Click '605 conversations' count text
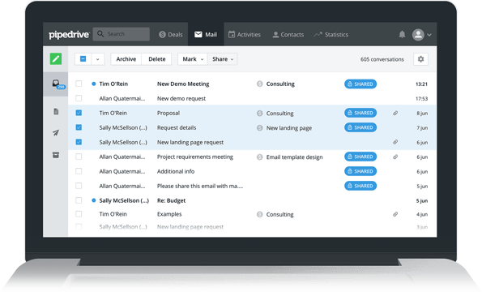482x292 pixels. (x=382, y=59)
